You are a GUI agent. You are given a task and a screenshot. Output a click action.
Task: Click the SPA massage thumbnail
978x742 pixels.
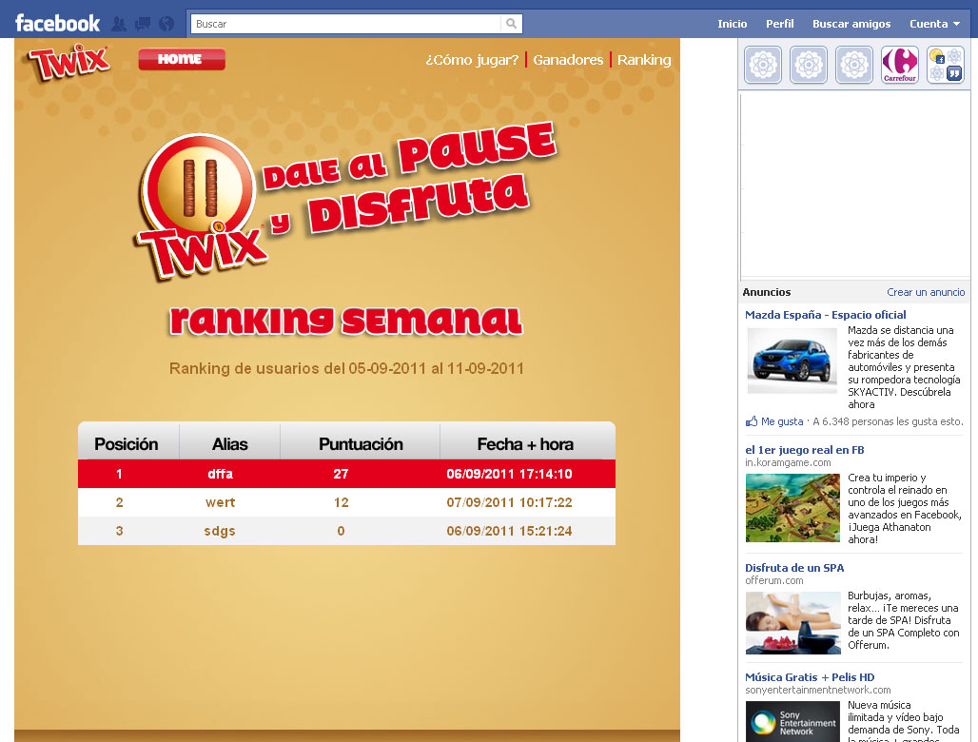click(792, 623)
